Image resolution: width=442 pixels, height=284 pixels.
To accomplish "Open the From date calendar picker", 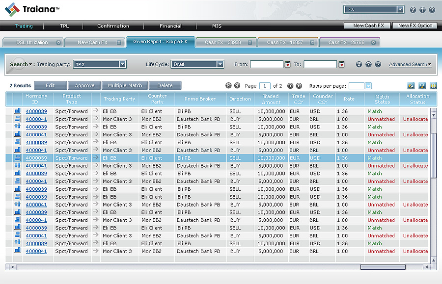I will 287,64.
